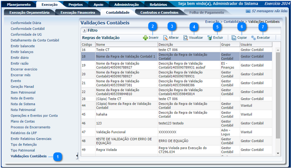Open Emitir balancete from the sidebar

(x=23, y=46)
